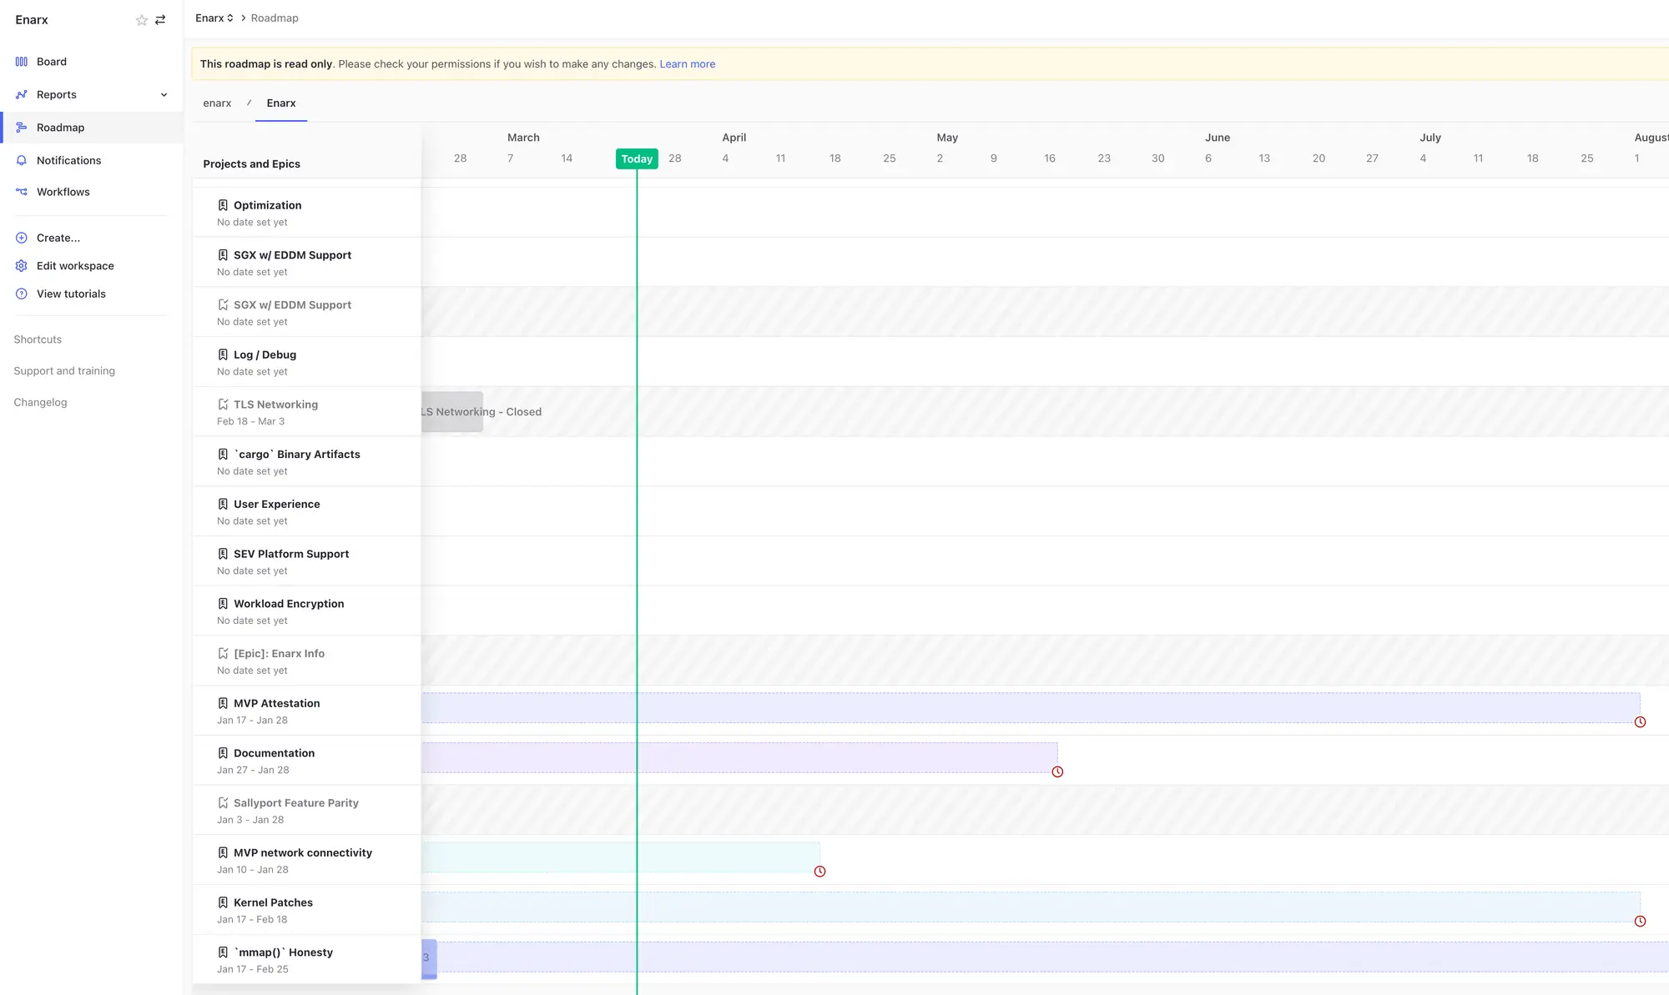Viewport: 1669px width, 995px height.
Task: Click MVP Attestation overdue clock icon
Action: coord(1640,722)
